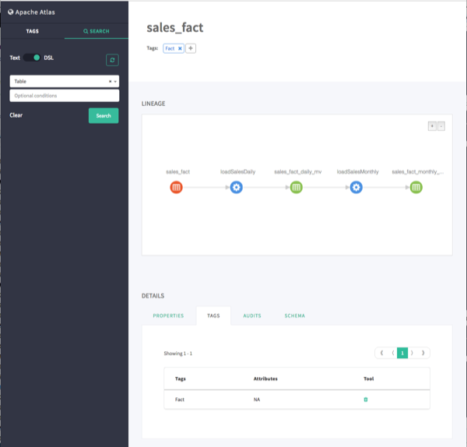Click the loadSalesMonthly lineage label

point(358,171)
